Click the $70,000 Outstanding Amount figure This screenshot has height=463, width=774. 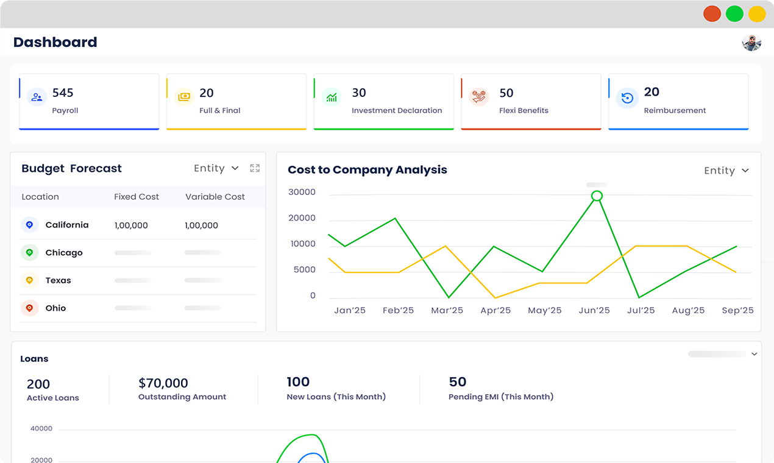[163, 383]
